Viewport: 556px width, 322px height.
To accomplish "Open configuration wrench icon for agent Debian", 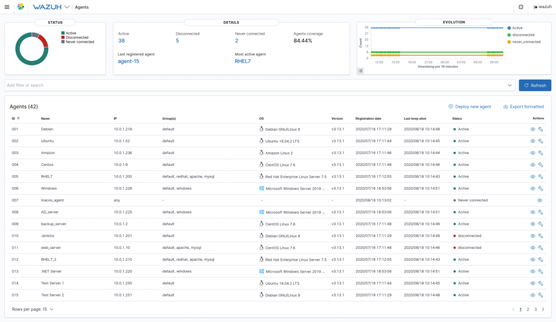I will point(540,129).
